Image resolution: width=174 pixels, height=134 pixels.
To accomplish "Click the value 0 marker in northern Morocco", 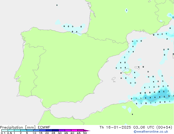I will [x=132, y=114].
